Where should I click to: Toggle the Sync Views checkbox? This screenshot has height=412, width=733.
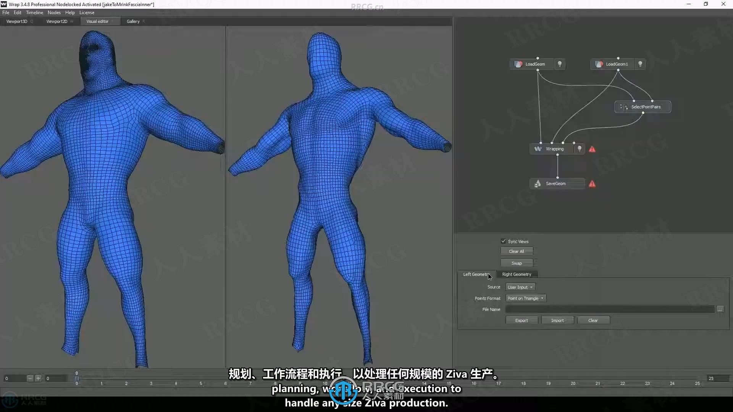[x=503, y=241]
